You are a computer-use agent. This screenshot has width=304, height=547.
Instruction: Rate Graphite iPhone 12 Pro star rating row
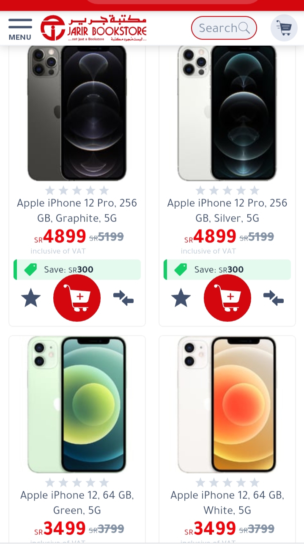click(x=77, y=190)
